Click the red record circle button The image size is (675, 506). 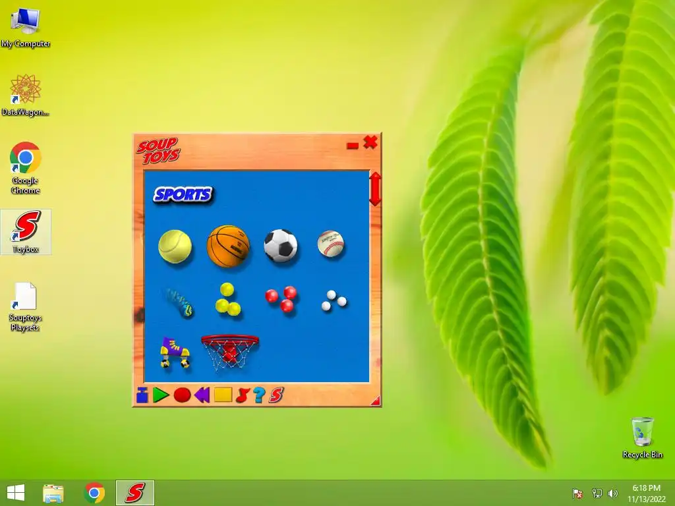(x=182, y=395)
